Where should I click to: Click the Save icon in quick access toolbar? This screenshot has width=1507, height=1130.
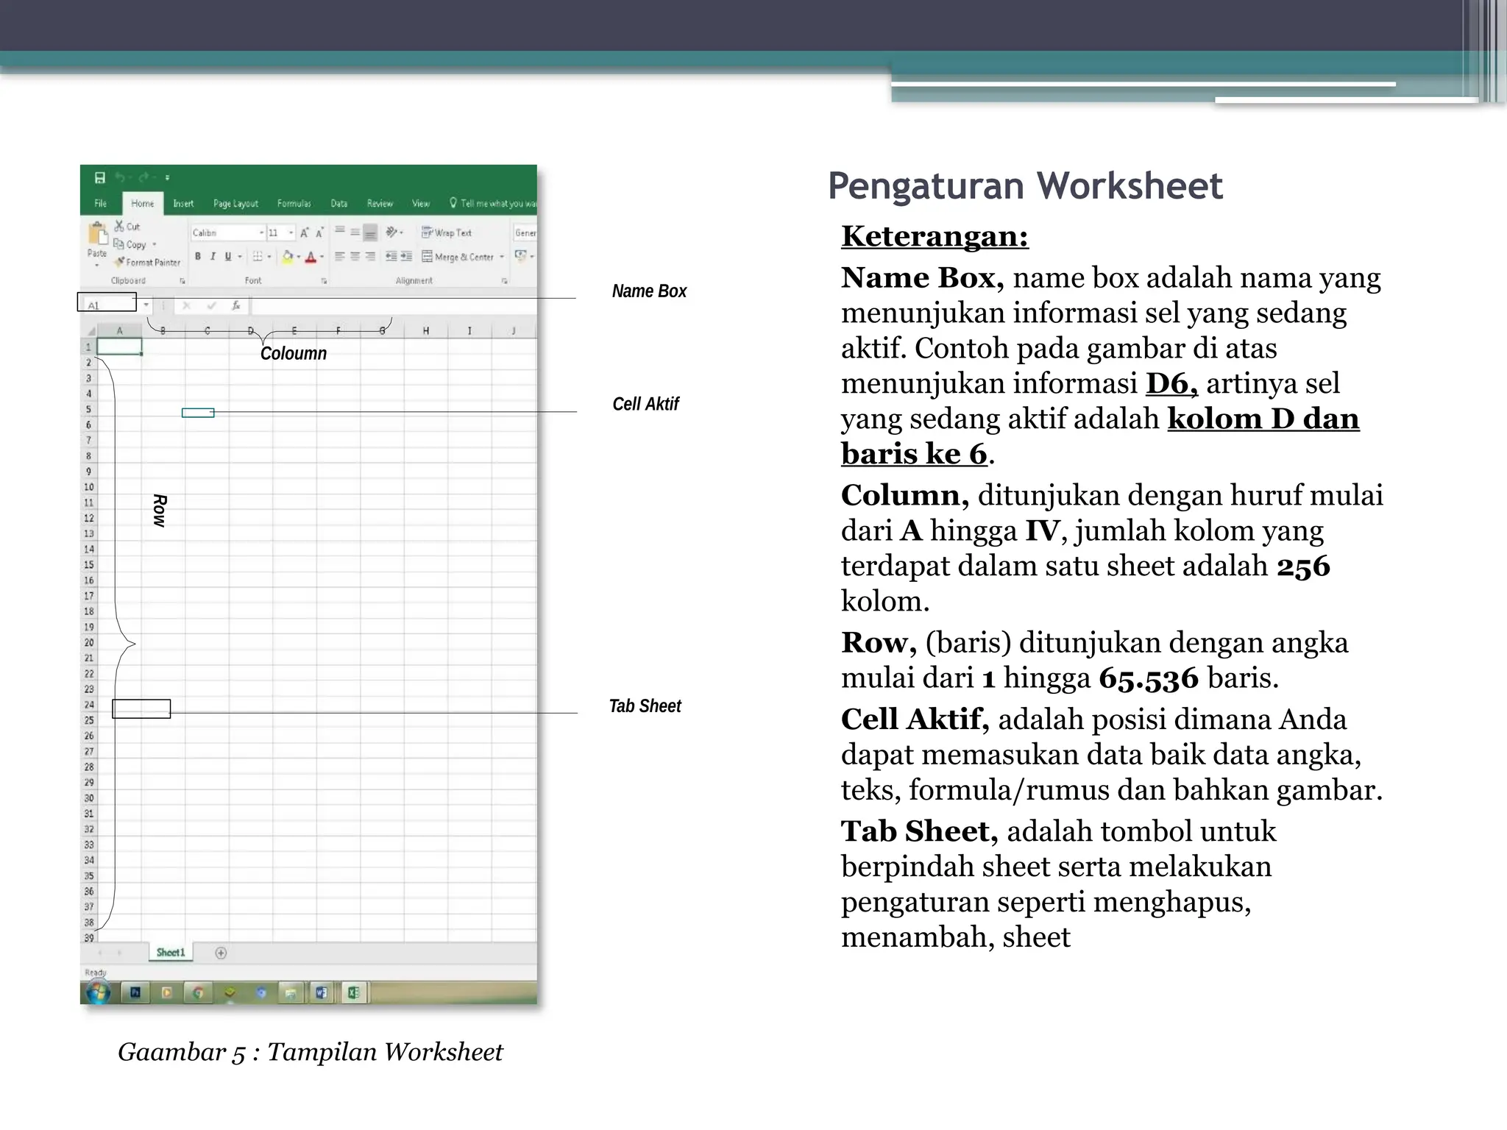point(100,177)
